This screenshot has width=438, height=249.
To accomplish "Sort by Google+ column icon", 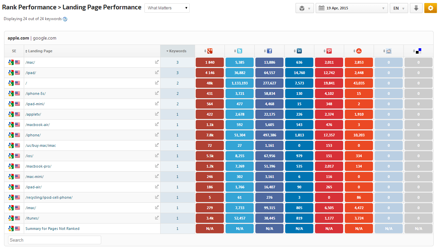I will coord(210,51).
